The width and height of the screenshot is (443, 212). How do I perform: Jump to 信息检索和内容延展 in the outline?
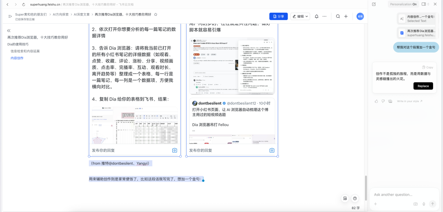tap(25, 51)
